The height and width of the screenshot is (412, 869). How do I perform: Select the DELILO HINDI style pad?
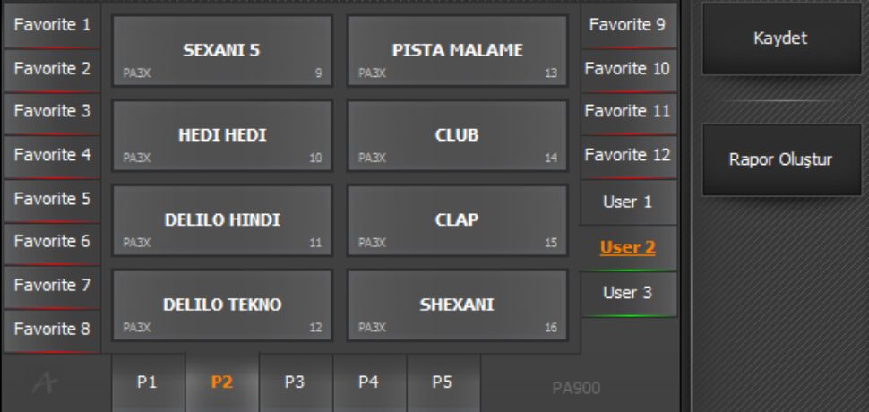click(x=221, y=220)
